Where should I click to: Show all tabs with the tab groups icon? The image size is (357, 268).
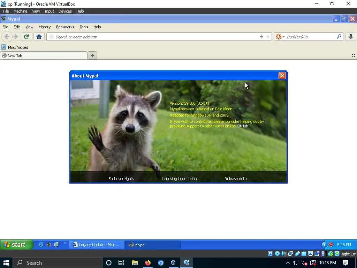coord(354,55)
